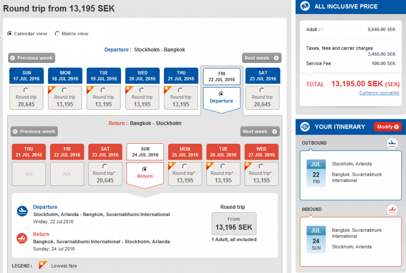Image resolution: width=406 pixels, height=273 pixels.
Task: Open the Currency convertor link
Action: point(379,93)
